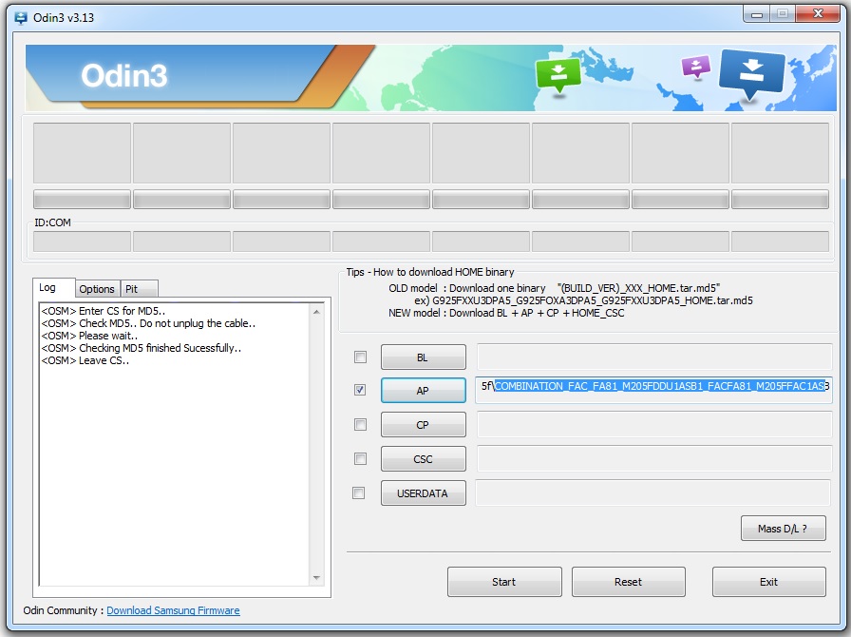Browse for a BL file
This screenshot has height=637, width=851.
click(424, 357)
